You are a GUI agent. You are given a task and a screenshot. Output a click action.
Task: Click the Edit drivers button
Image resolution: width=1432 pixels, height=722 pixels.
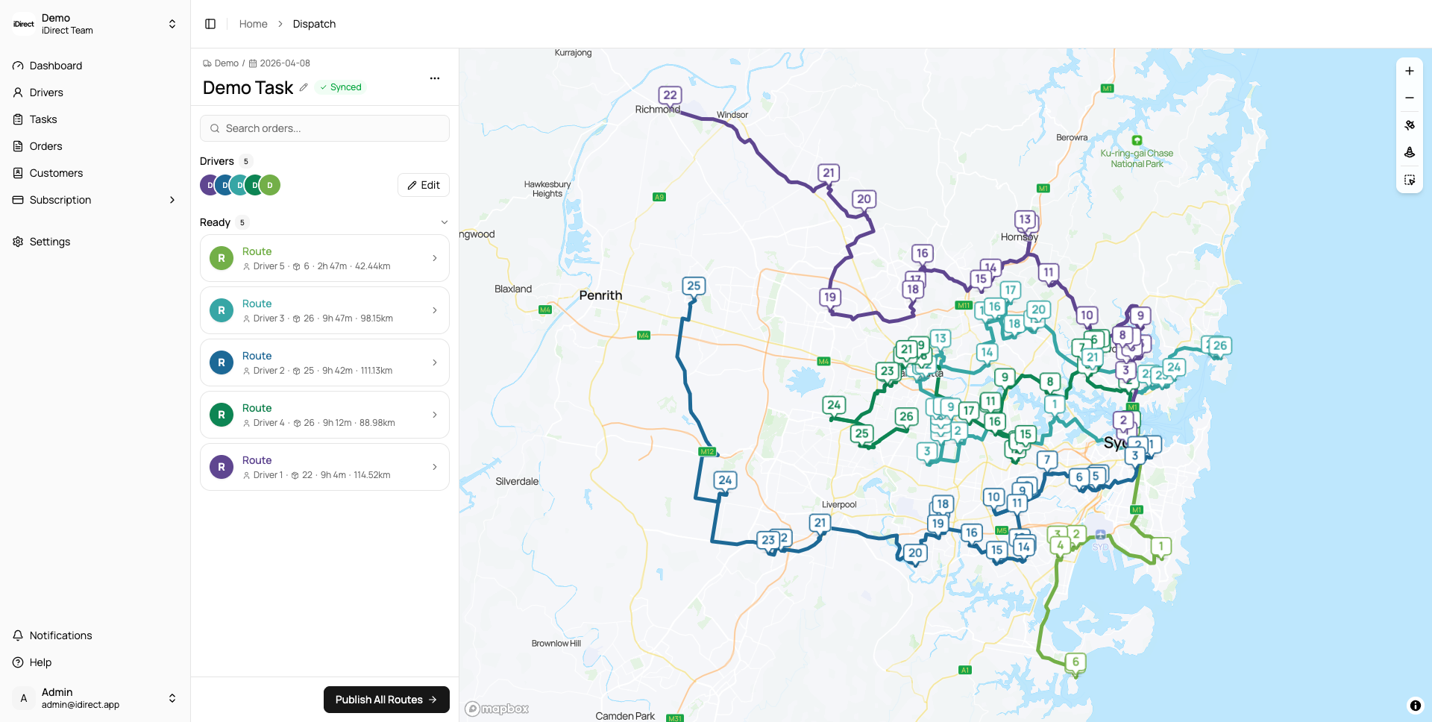(x=424, y=185)
